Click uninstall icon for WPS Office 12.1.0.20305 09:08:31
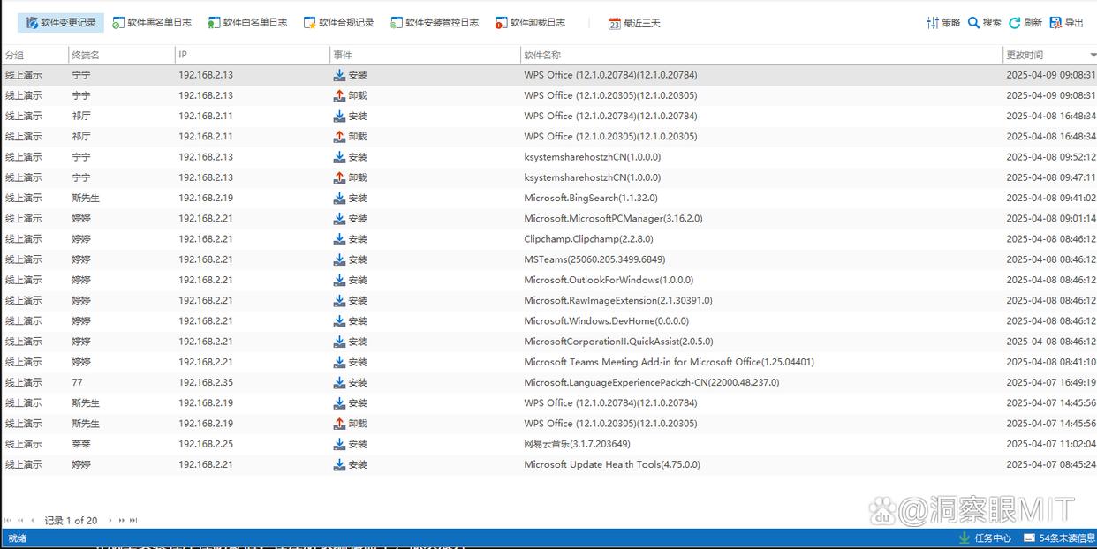Image resolution: width=1097 pixels, height=549 pixels. (339, 95)
